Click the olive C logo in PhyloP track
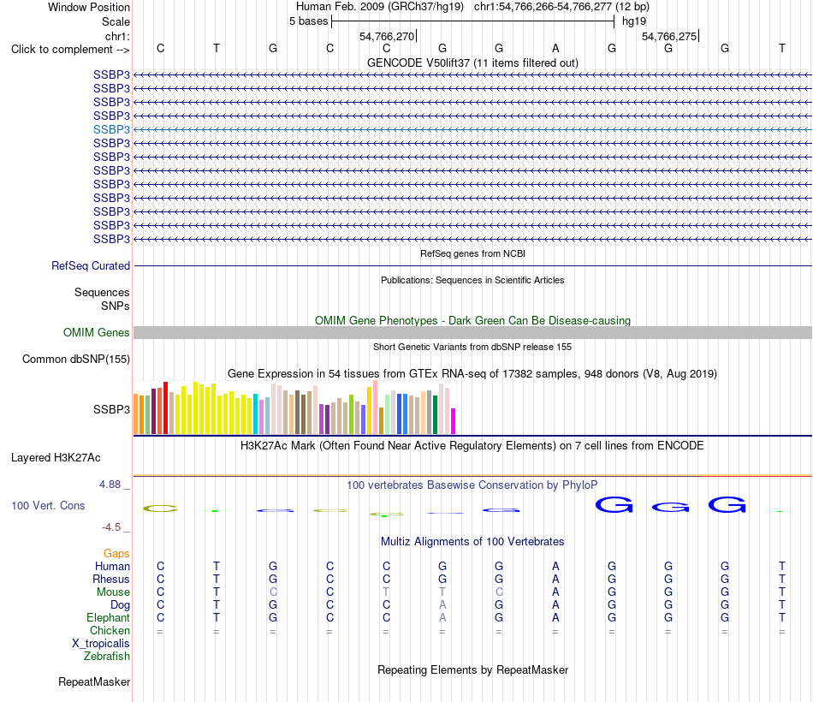The width and height of the screenshot is (813, 702). tap(160, 509)
